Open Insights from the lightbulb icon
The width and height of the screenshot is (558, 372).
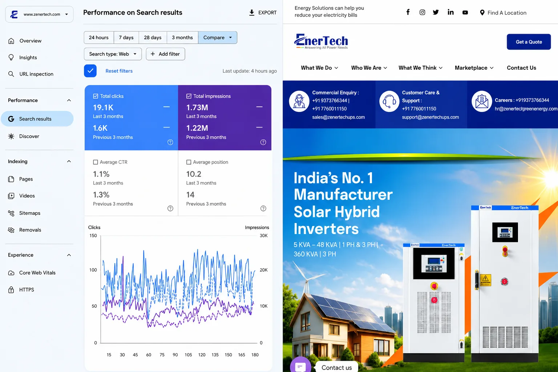pyautogui.click(x=11, y=57)
